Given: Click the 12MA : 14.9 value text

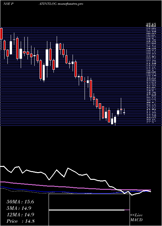Looking at the screenshot, I should pos(20,215).
